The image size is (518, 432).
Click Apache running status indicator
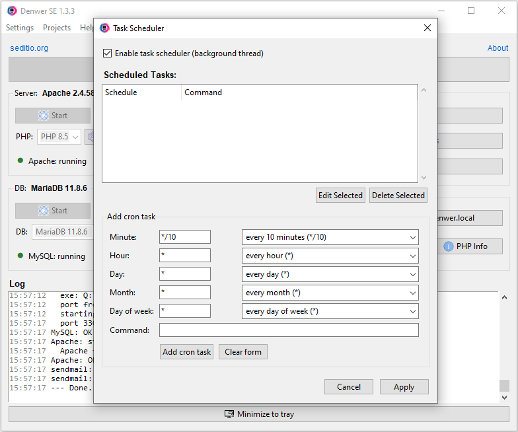coord(20,161)
